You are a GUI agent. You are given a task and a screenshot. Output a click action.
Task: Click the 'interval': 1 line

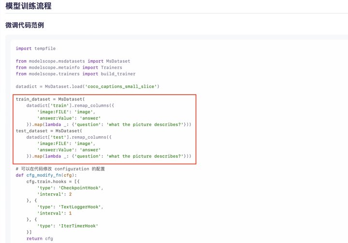click(x=55, y=213)
